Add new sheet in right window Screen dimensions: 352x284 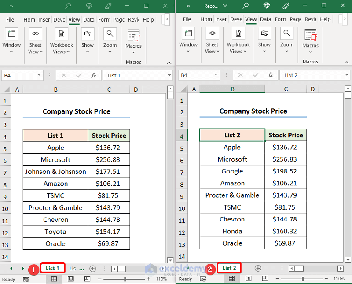[x=258, y=268]
